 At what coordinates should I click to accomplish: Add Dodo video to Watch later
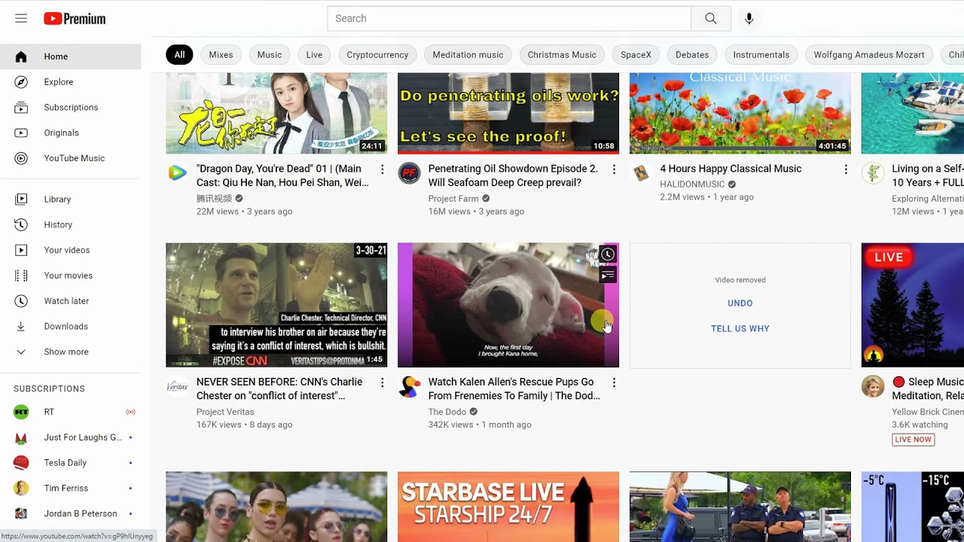[608, 254]
